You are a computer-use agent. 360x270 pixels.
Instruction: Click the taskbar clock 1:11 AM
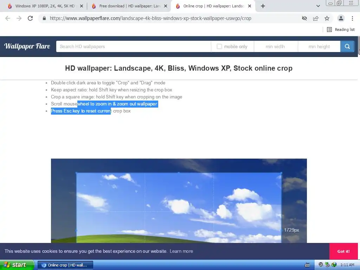tap(347, 265)
